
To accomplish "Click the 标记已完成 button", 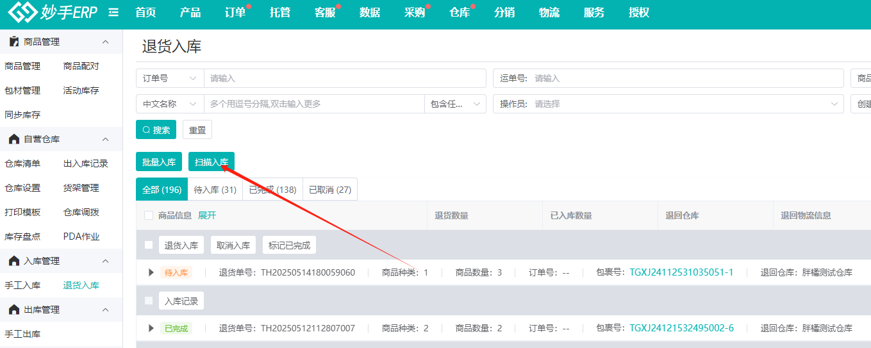I will tap(289, 245).
